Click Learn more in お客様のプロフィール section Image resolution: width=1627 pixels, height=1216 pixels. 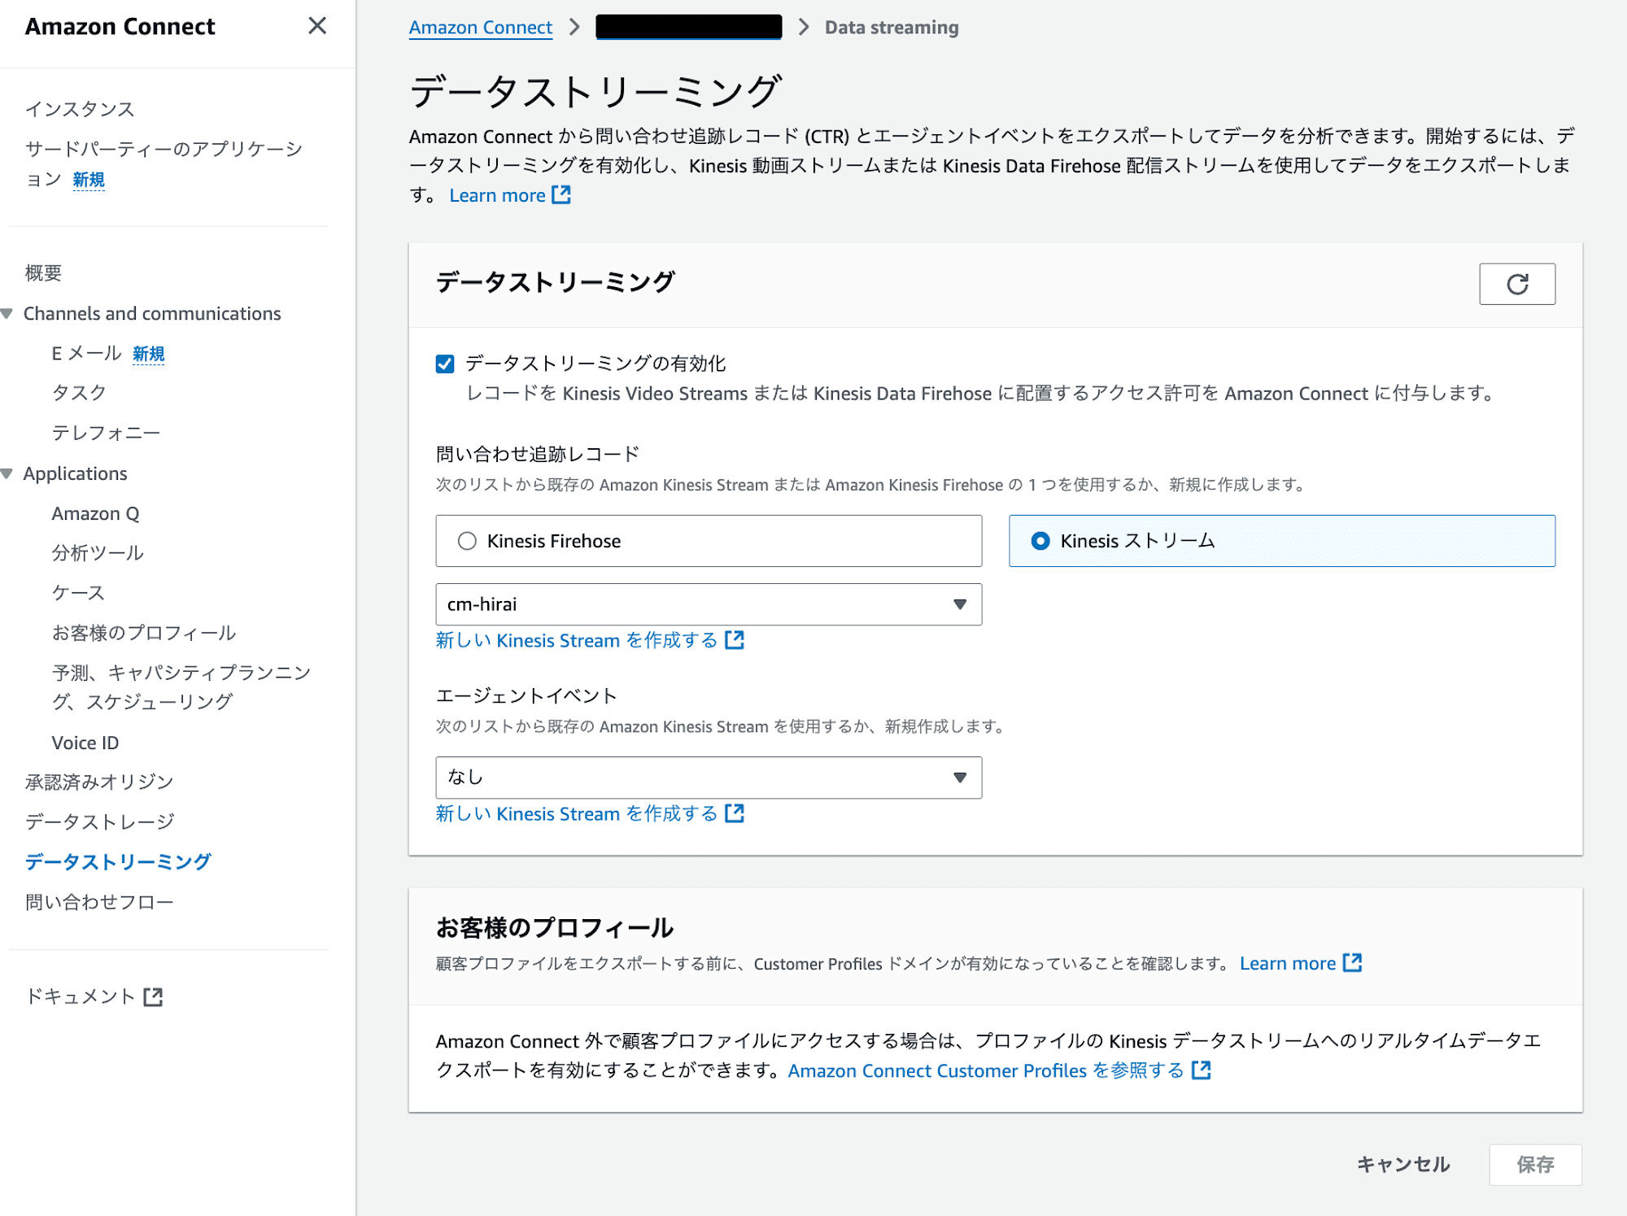click(x=1288, y=964)
